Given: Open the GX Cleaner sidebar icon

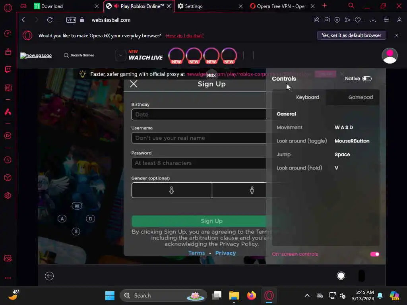Looking at the screenshot, I should 8,52.
